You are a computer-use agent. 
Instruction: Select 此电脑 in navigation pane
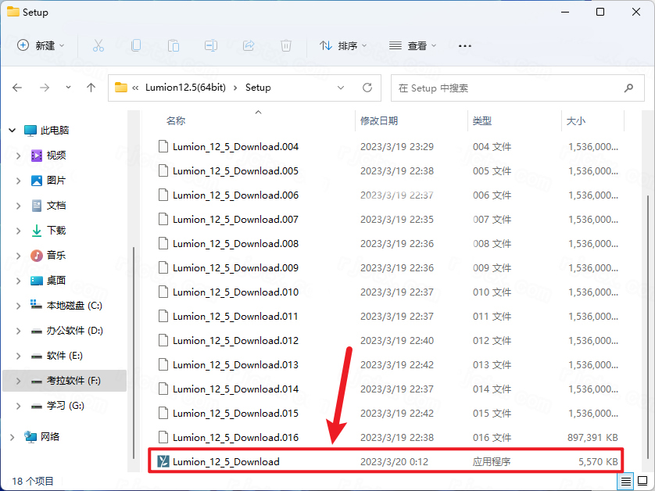(46, 131)
